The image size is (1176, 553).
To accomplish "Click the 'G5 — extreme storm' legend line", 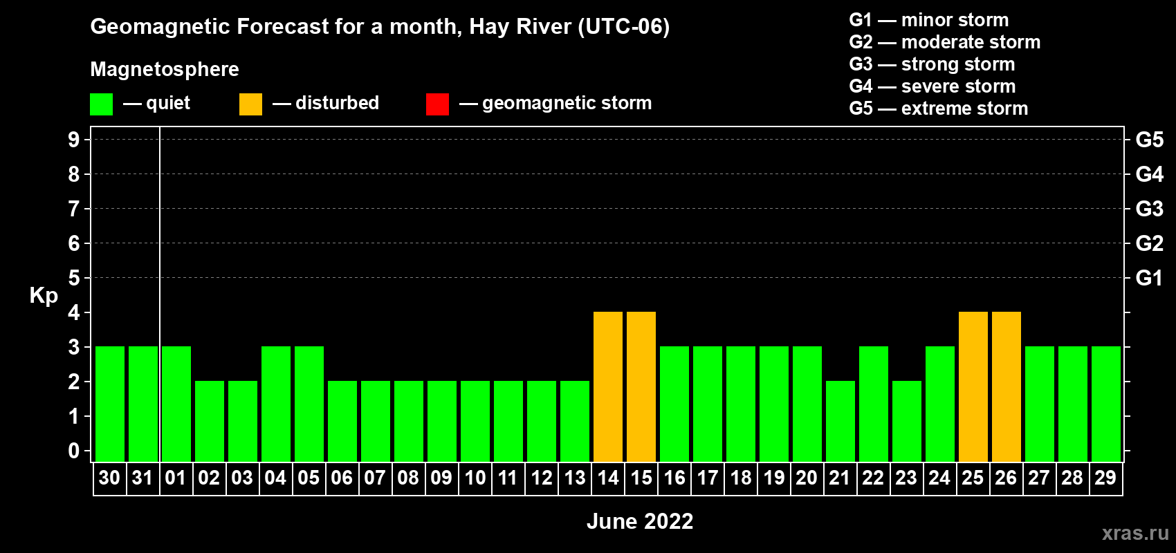I will click(939, 109).
